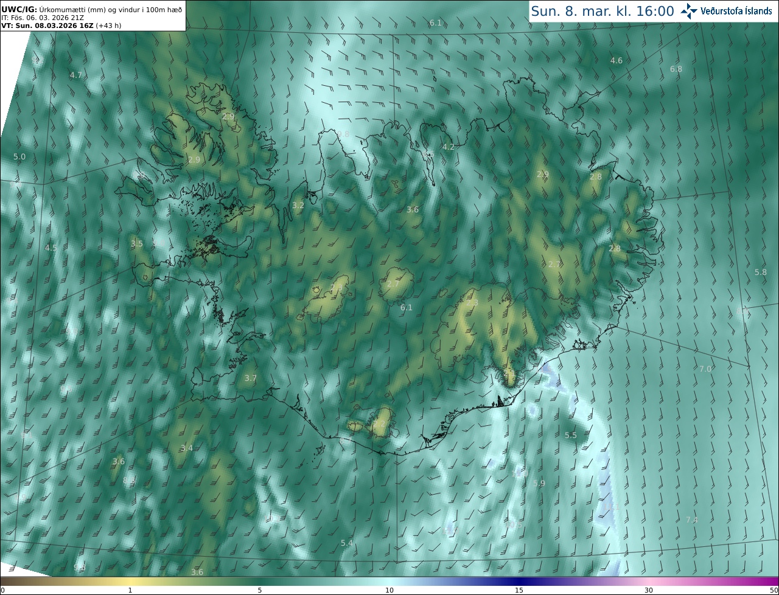The image size is (779, 595).
Task: Click the 5.0 value on the map
Action: (x=19, y=157)
